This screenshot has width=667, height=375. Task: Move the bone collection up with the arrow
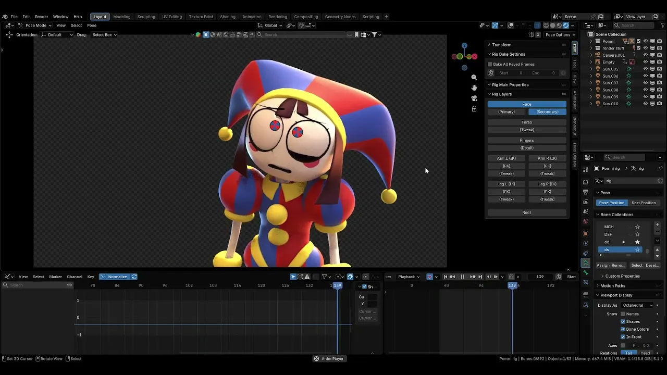(657, 249)
